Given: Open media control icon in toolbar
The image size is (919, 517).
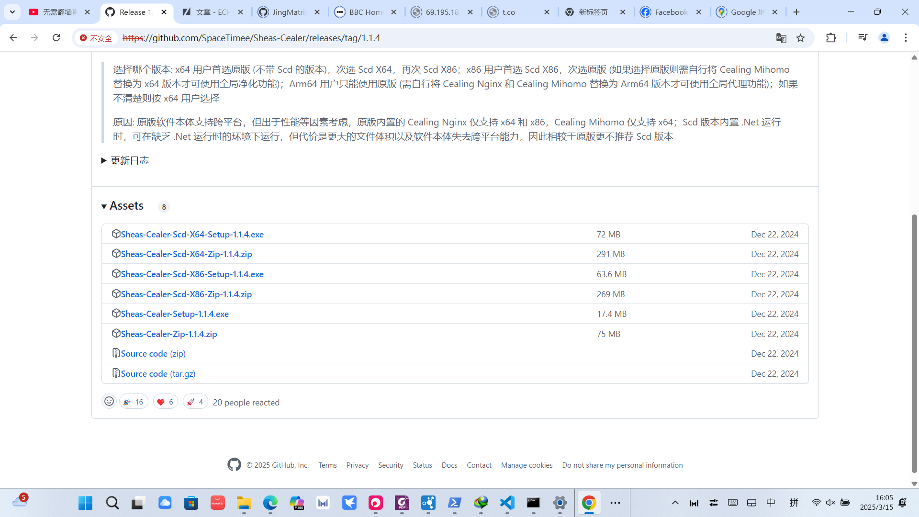Looking at the screenshot, I should tap(863, 38).
